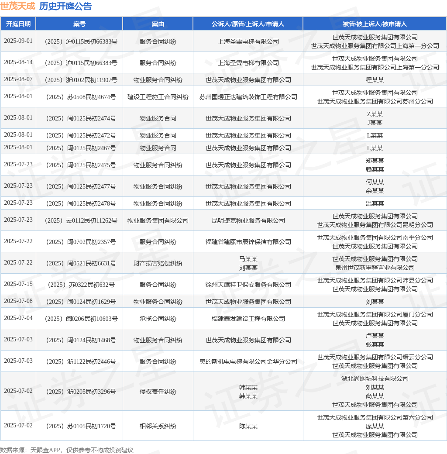Click defendant 泉州世茂新里程置业有限公司
This screenshot has height=454, width=447.
tap(375, 268)
